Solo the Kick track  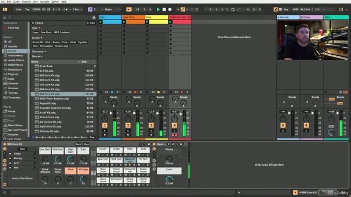point(105,131)
